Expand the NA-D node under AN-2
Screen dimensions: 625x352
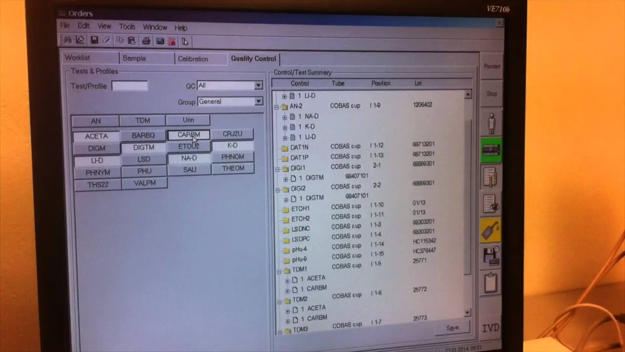(285, 117)
